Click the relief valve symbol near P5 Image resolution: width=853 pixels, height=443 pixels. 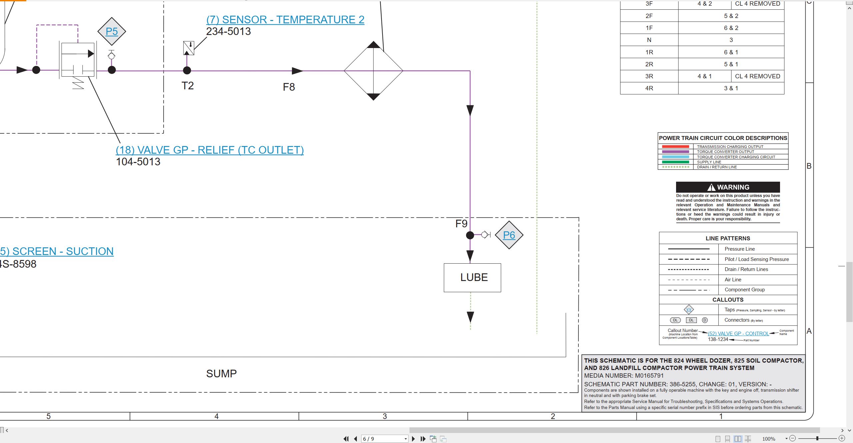[78, 60]
